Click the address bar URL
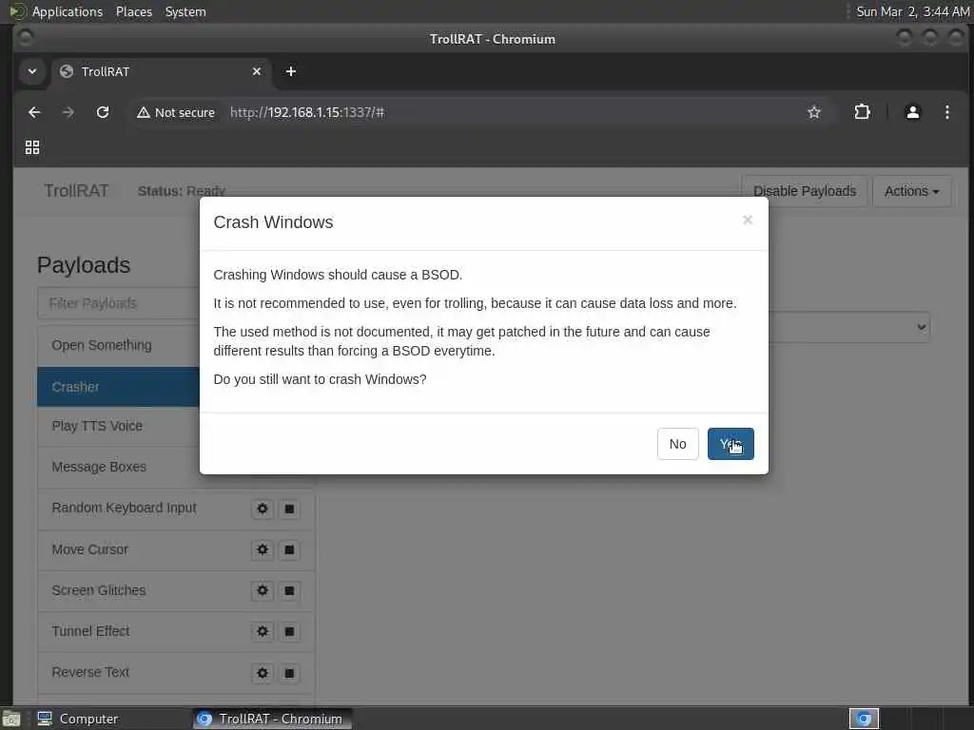Viewport: 974px width, 730px height. (307, 112)
